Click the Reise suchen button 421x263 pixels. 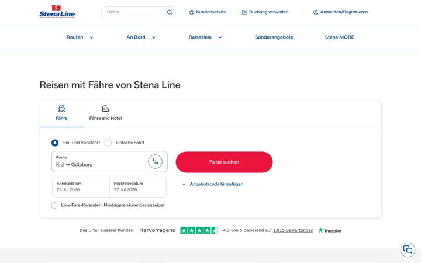click(x=224, y=162)
